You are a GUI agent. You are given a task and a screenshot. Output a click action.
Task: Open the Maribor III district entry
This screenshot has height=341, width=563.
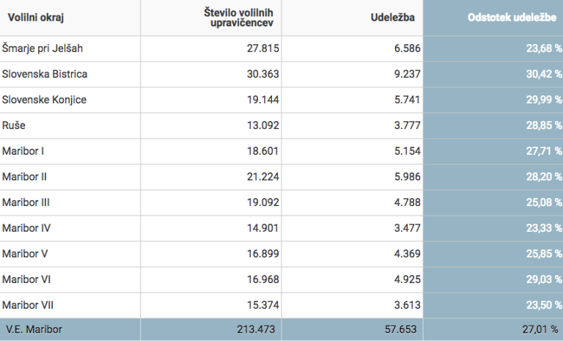pos(26,202)
